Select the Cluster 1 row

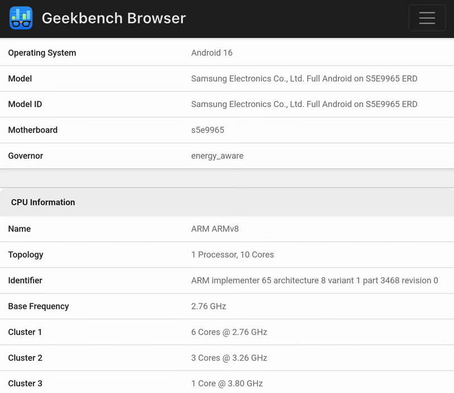coord(228,332)
